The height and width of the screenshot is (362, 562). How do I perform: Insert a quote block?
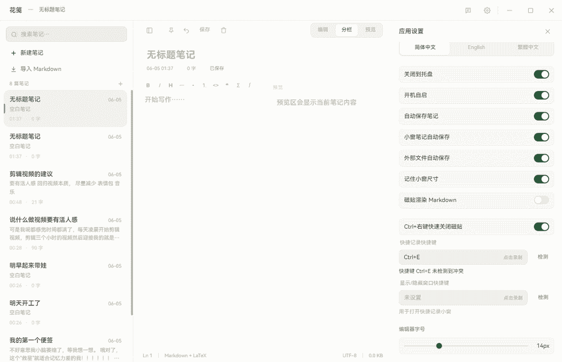click(x=227, y=85)
